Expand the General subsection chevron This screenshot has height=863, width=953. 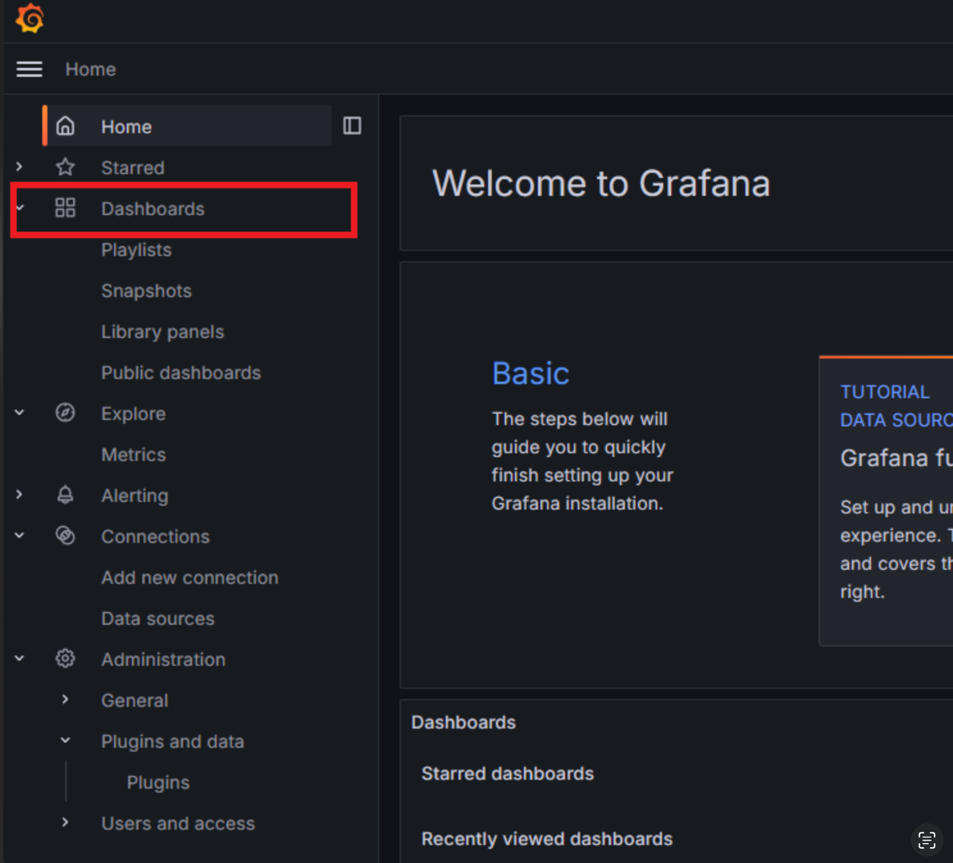[65, 700]
